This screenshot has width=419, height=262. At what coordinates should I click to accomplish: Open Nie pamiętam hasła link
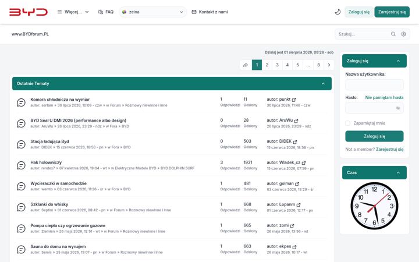[x=384, y=98]
